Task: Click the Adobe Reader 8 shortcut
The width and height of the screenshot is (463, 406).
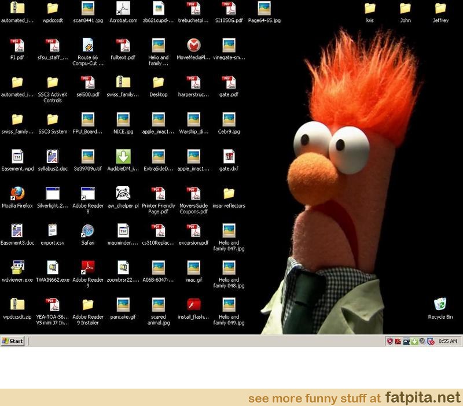Action: point(88,193)
